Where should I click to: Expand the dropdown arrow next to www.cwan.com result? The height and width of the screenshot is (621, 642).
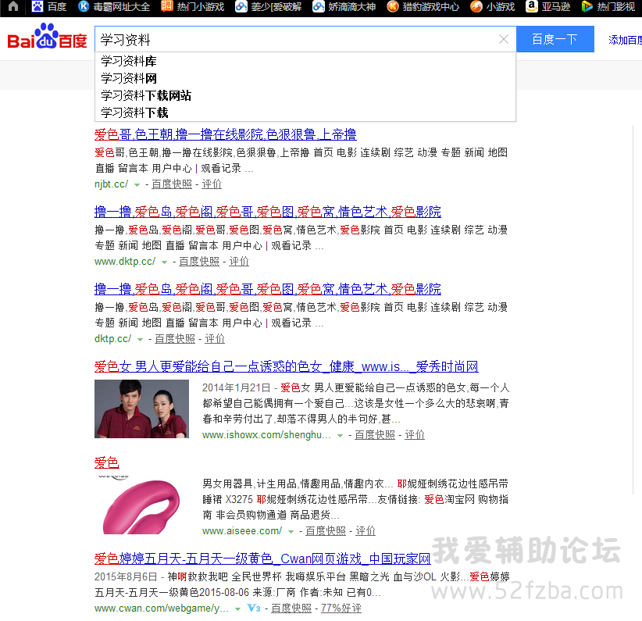coord(237,609)
